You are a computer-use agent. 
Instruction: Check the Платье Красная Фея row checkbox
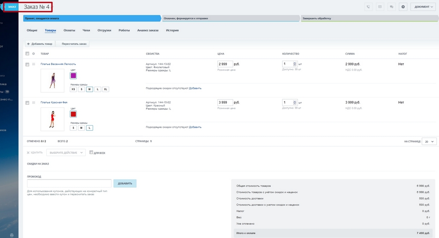(x=27, y=103)
